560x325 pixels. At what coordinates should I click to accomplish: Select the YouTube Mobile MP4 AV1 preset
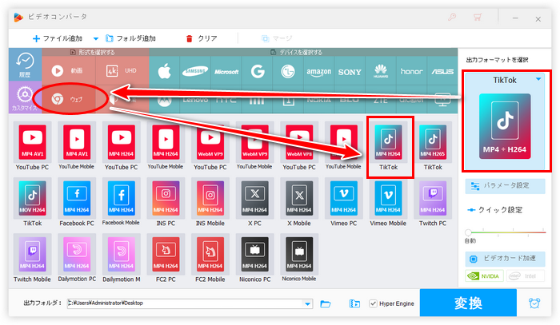[x=77, y=146]
